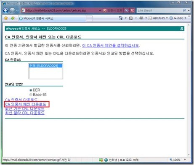Click the Add to Favorites icon
Screen dimensions: 194x165
coord(13,18)
